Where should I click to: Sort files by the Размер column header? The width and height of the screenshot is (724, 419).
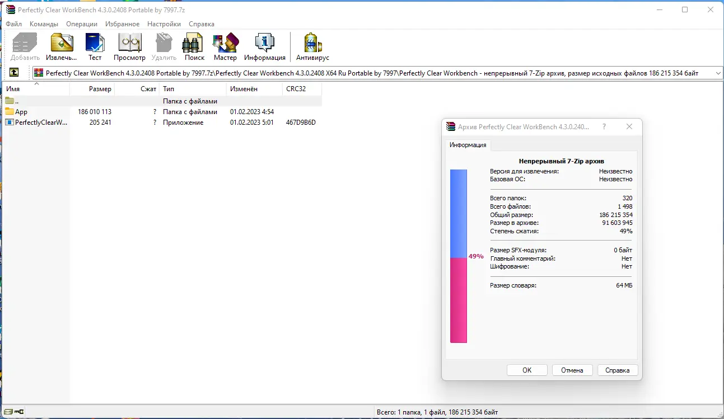pyautogui.click(x=92, y=89)
